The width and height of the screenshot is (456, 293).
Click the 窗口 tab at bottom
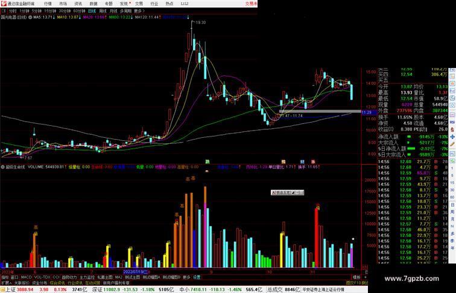point(14,277)
